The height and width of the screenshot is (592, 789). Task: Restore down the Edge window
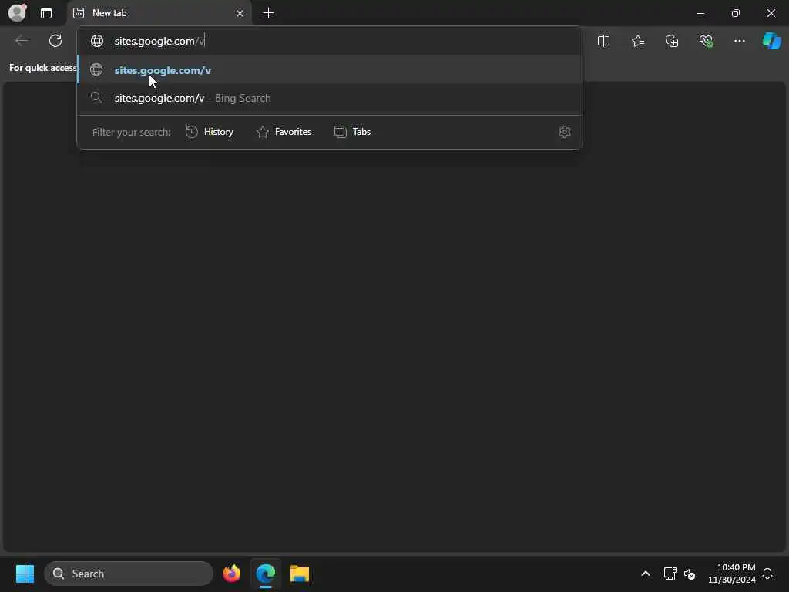pyautogui.click(x=736, y=13)
